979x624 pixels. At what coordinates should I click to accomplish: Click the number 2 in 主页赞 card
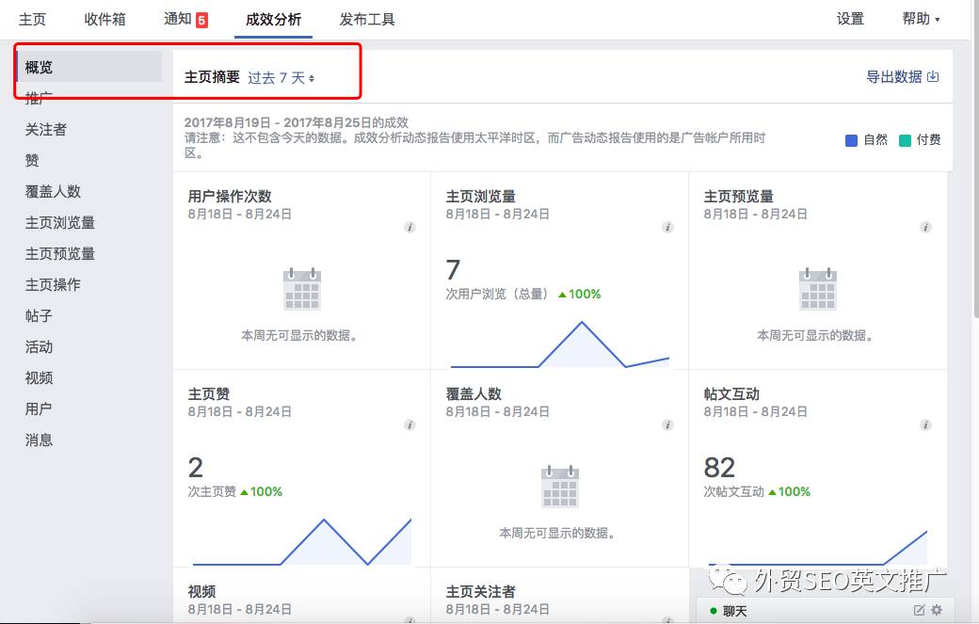(196, 468)
